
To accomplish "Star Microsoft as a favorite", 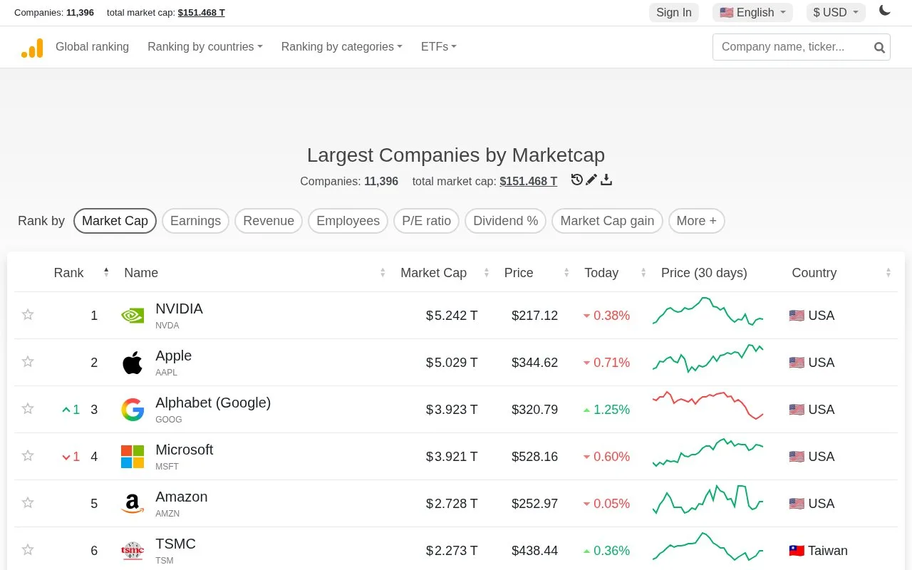I will point(28,455).
